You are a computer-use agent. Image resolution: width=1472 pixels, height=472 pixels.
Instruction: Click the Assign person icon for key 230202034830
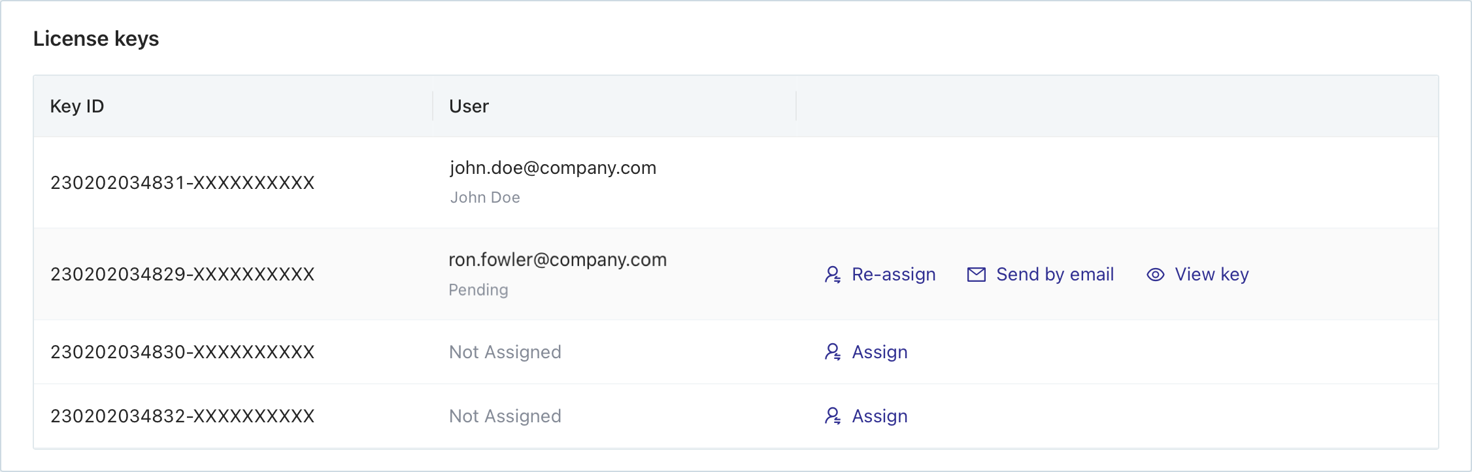pos(833,352)
